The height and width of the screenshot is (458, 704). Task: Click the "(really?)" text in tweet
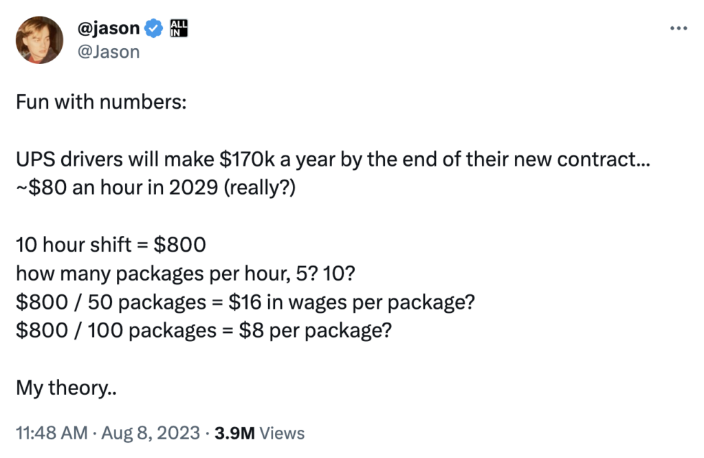point(259,187)
